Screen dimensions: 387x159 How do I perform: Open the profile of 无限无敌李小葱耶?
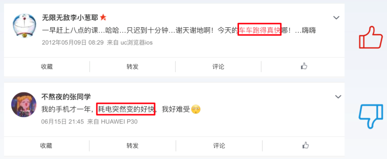click(x=70, y=18)
